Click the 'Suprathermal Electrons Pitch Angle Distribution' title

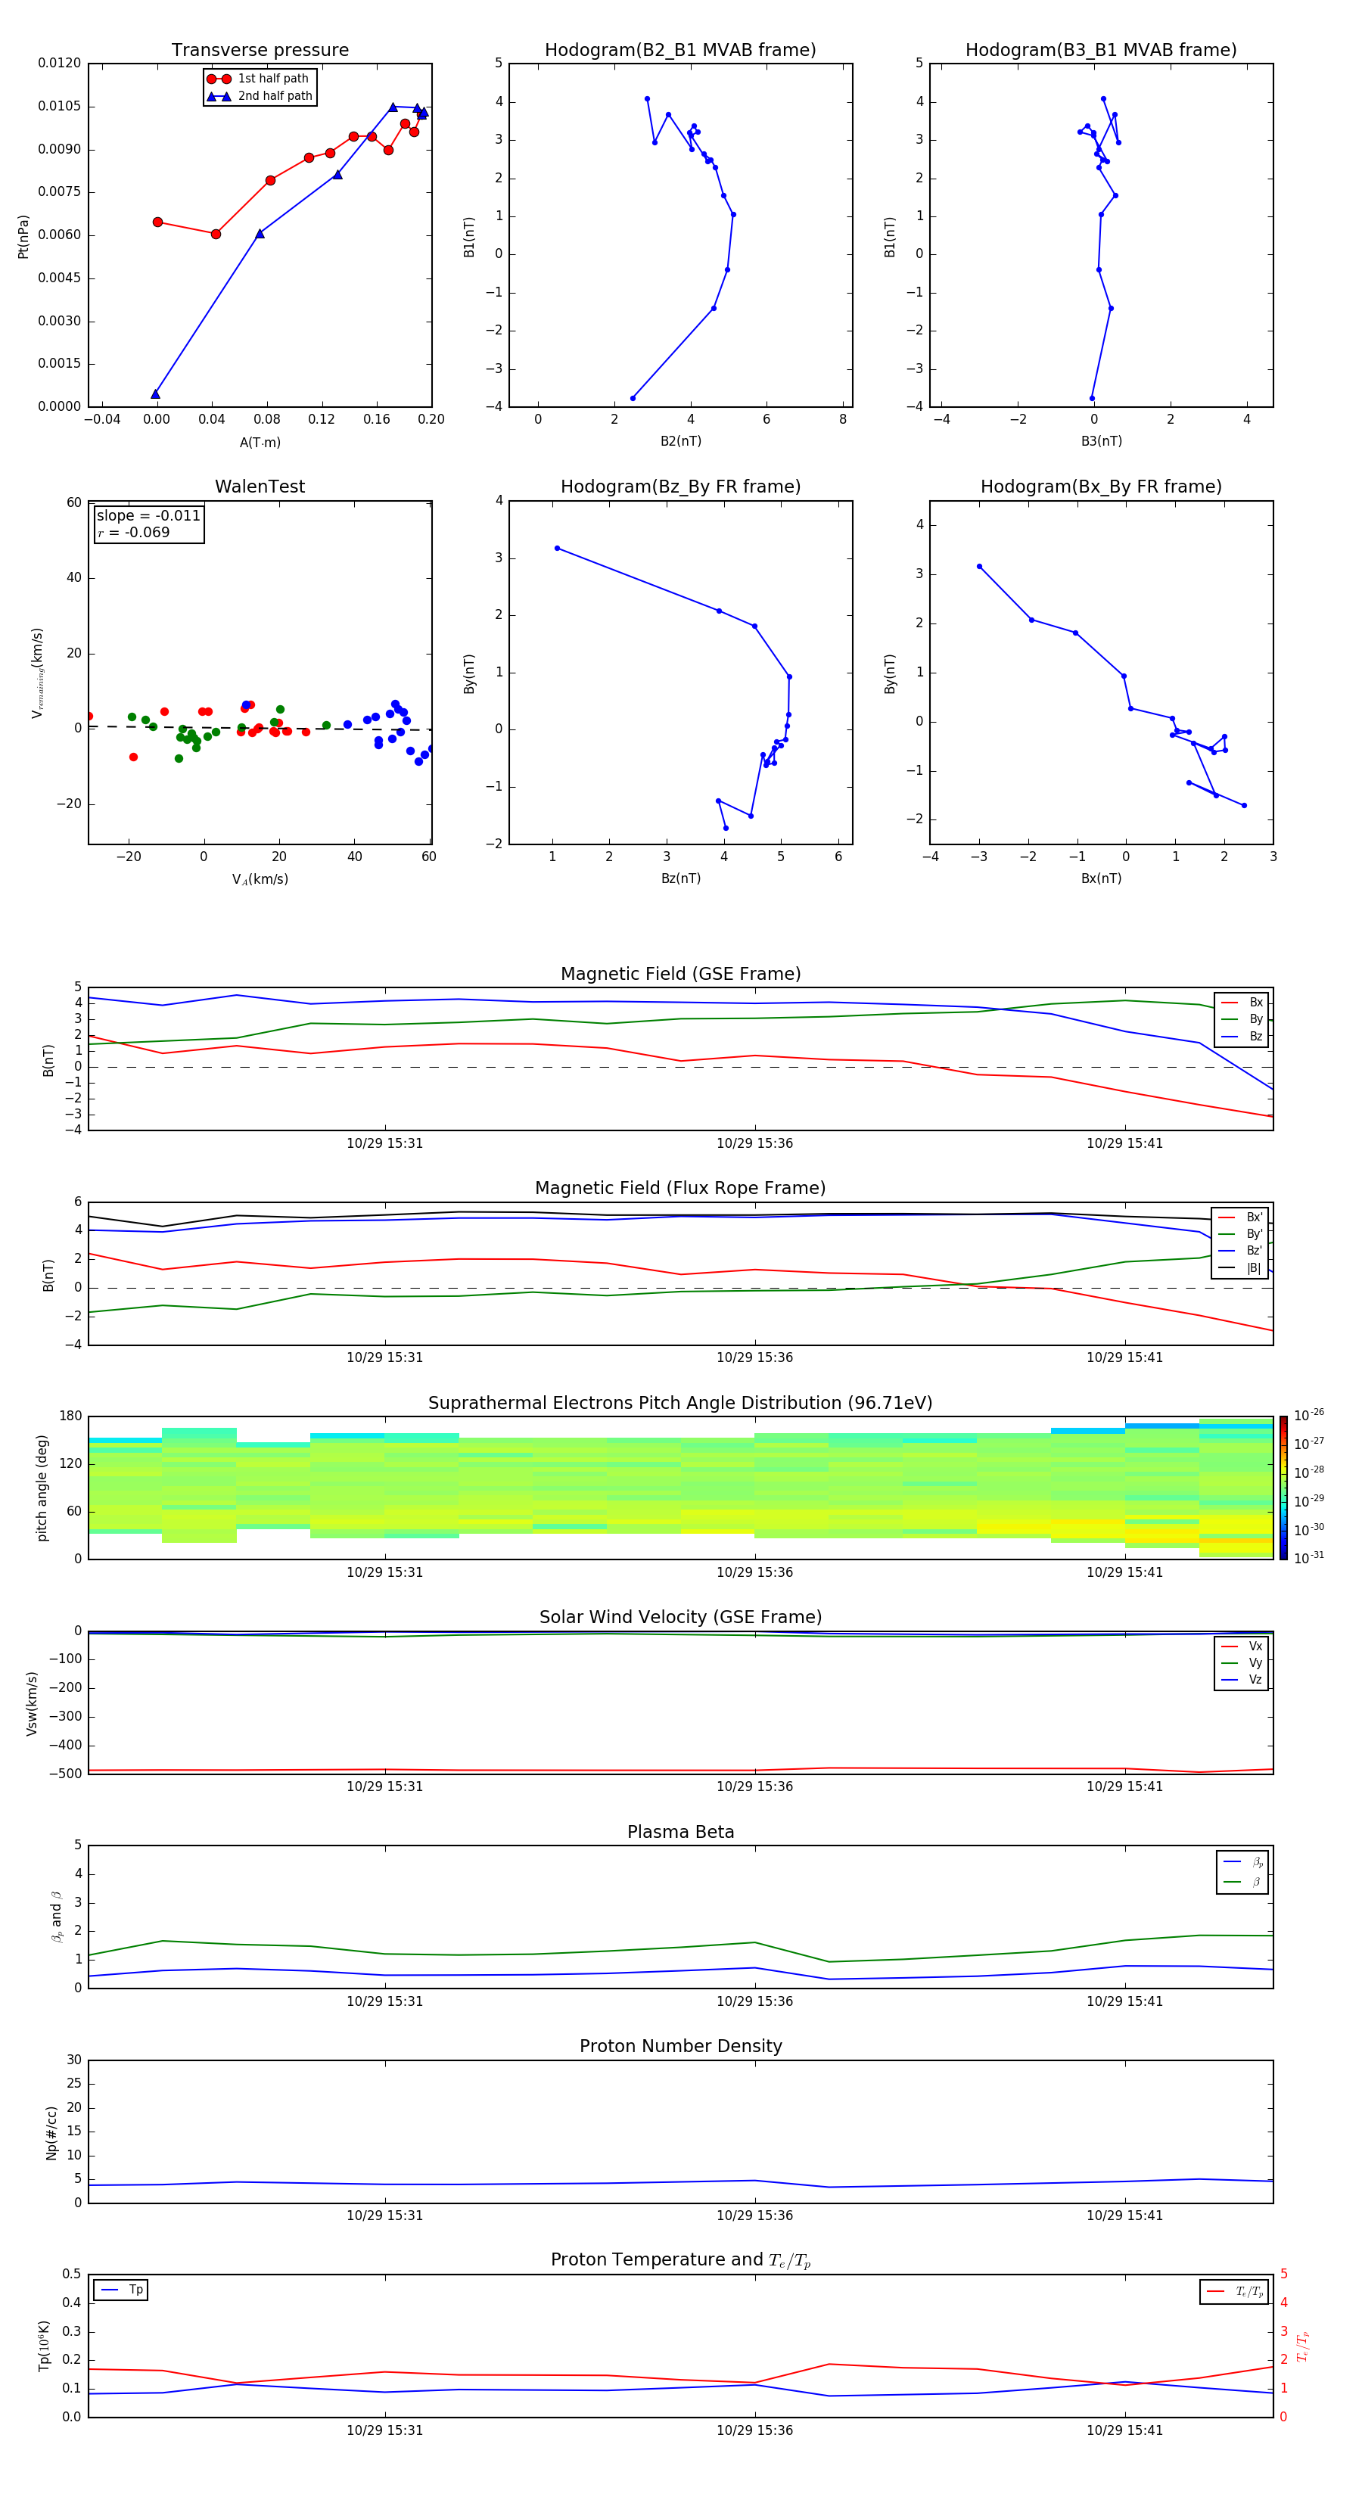point(680,1404)
